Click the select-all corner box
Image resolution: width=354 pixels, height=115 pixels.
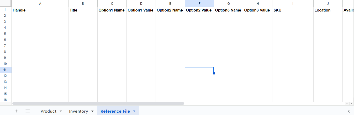[6, 3]
